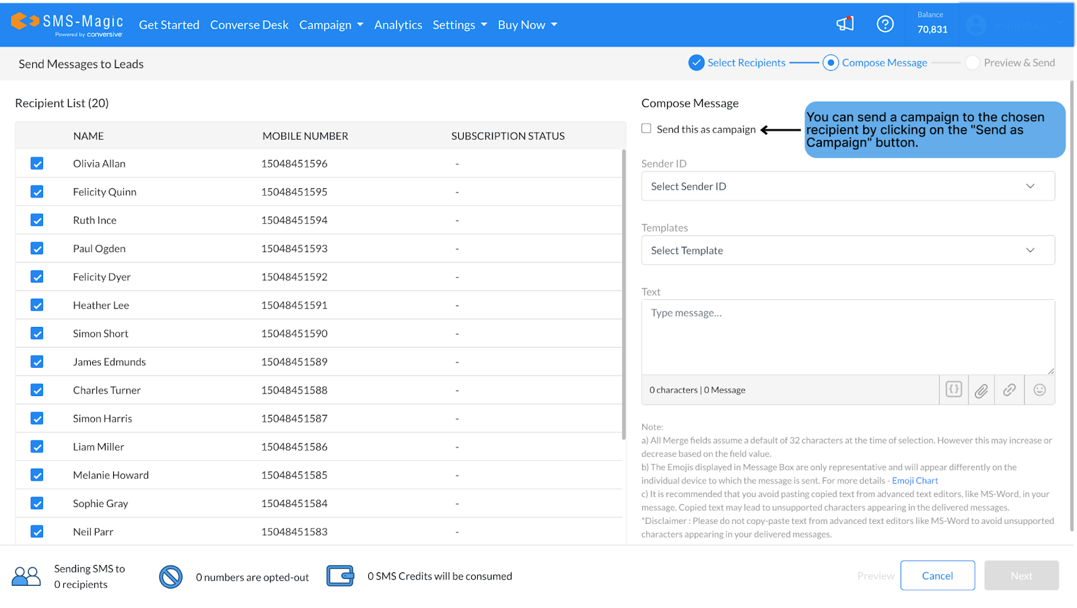Uncheck Charles Turner's checkbox

pos(37,390)
